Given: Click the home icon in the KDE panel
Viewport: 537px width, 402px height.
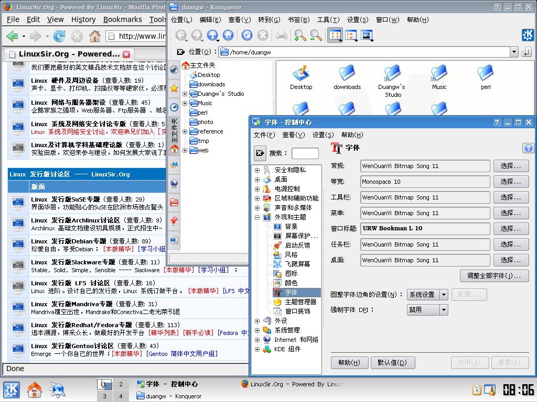Looking at the screenshot, I should pyautogui.click(x=35, y=390).
